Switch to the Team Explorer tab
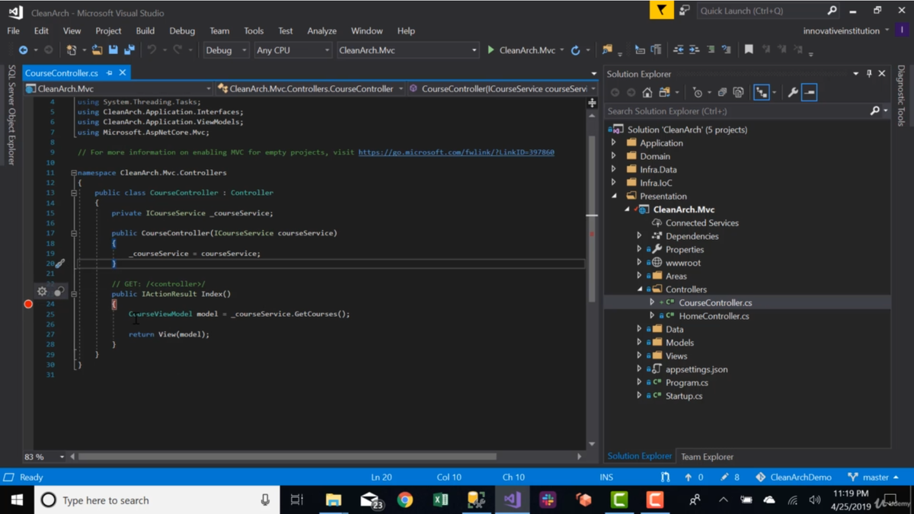 [707, 457]
